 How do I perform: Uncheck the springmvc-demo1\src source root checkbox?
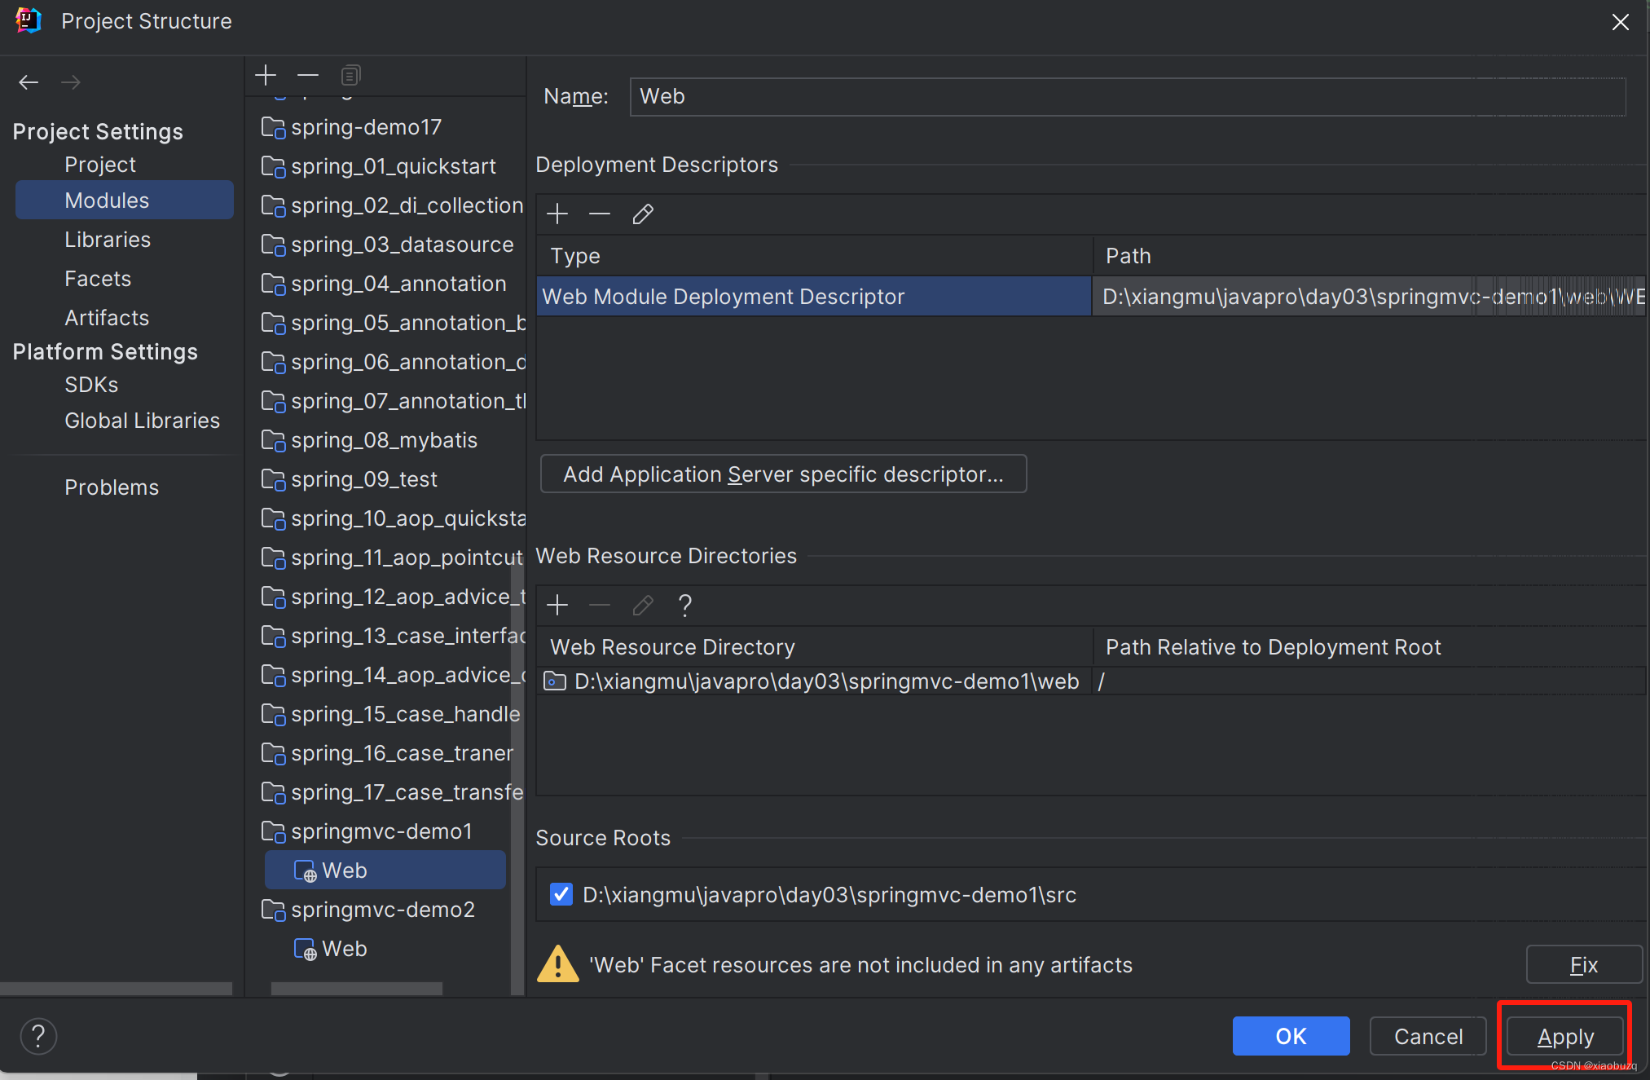[x=561, y=895]
